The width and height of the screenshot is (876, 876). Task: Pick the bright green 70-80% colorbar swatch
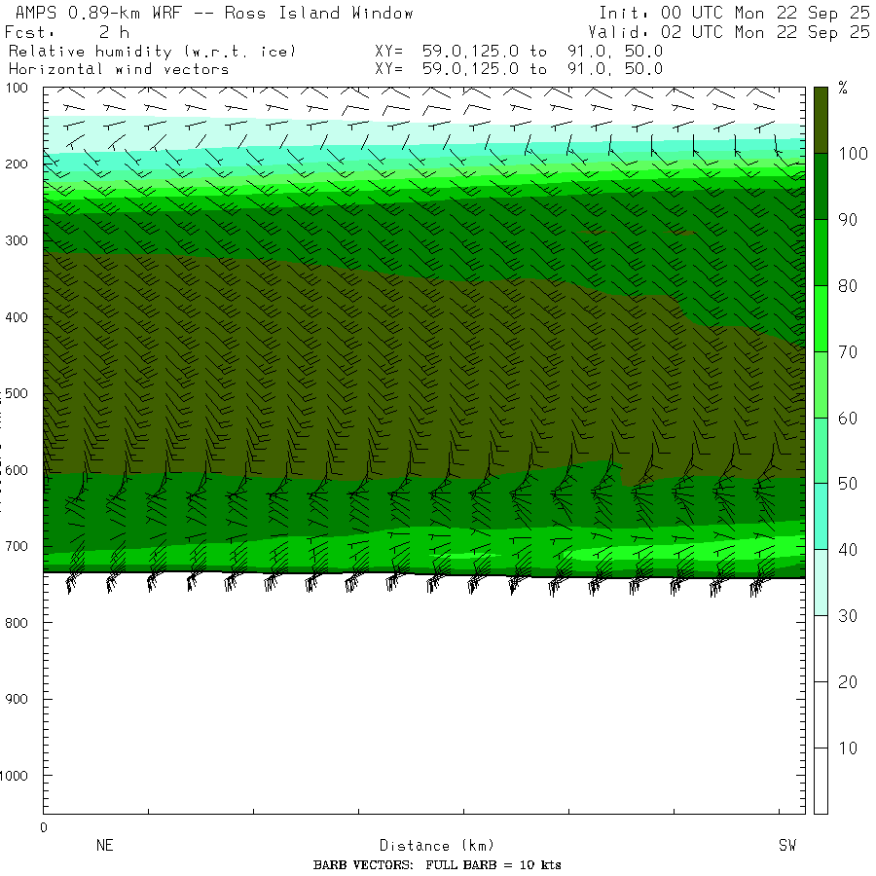click(x=821, y=318)
